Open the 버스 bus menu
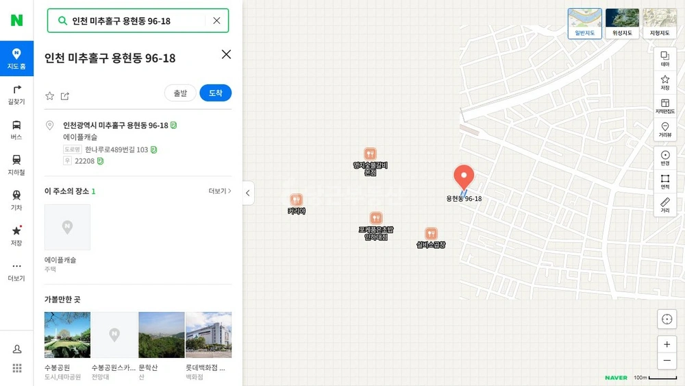The width and height of the screenshot is (685, 386). click(16, 130)
